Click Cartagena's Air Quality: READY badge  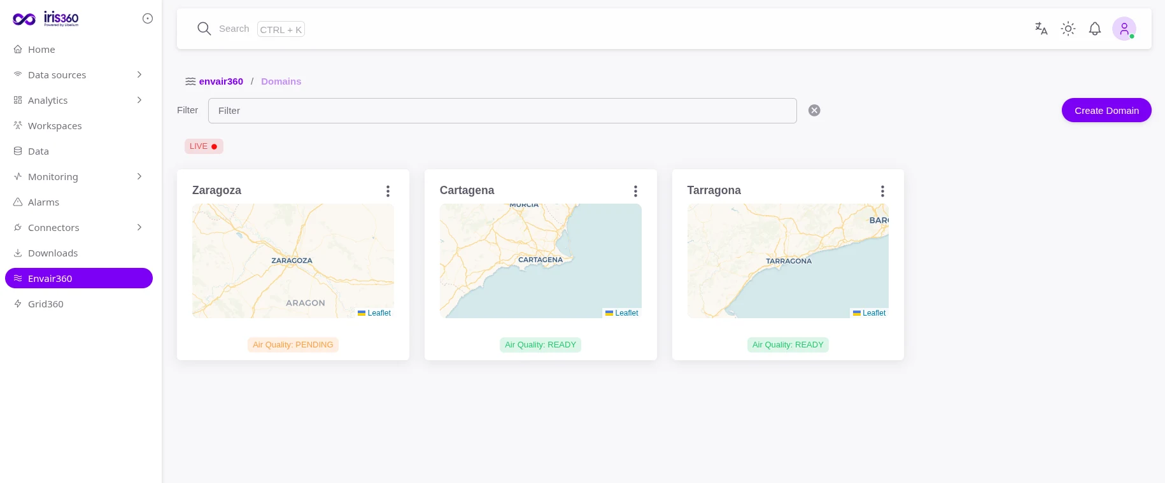[x=540, y=345]
